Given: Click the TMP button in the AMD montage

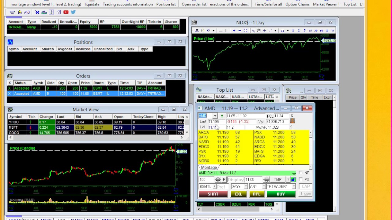Looking at the screenshot, I should 278,180.
